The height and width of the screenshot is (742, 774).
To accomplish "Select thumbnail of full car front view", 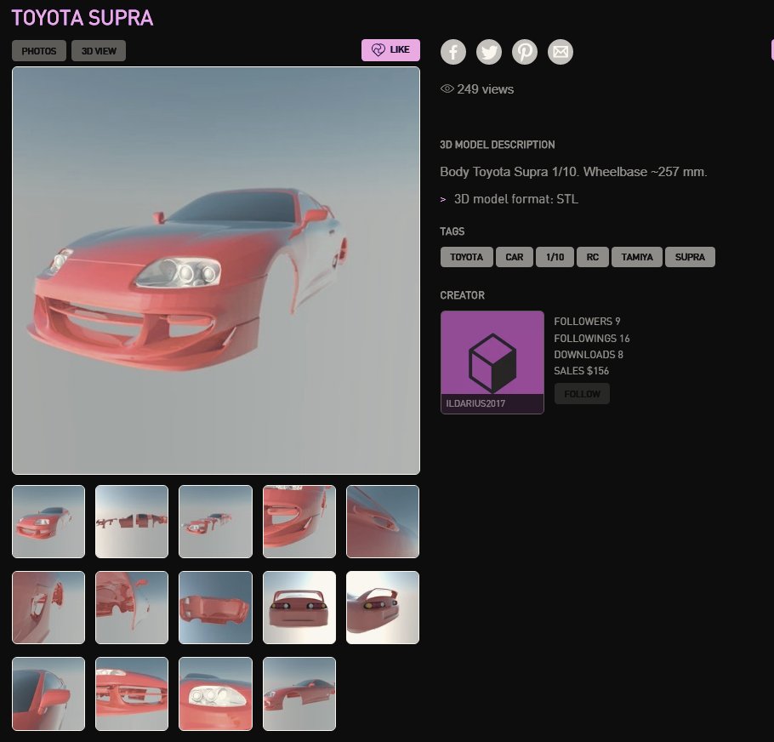I will tap(48, 522).
